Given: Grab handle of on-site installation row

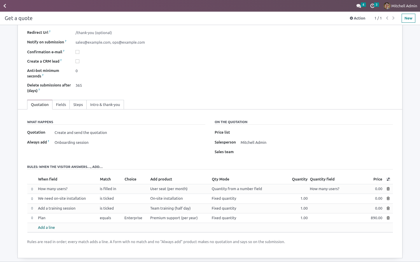Looking at the screenshot, I should pos(32,199).
